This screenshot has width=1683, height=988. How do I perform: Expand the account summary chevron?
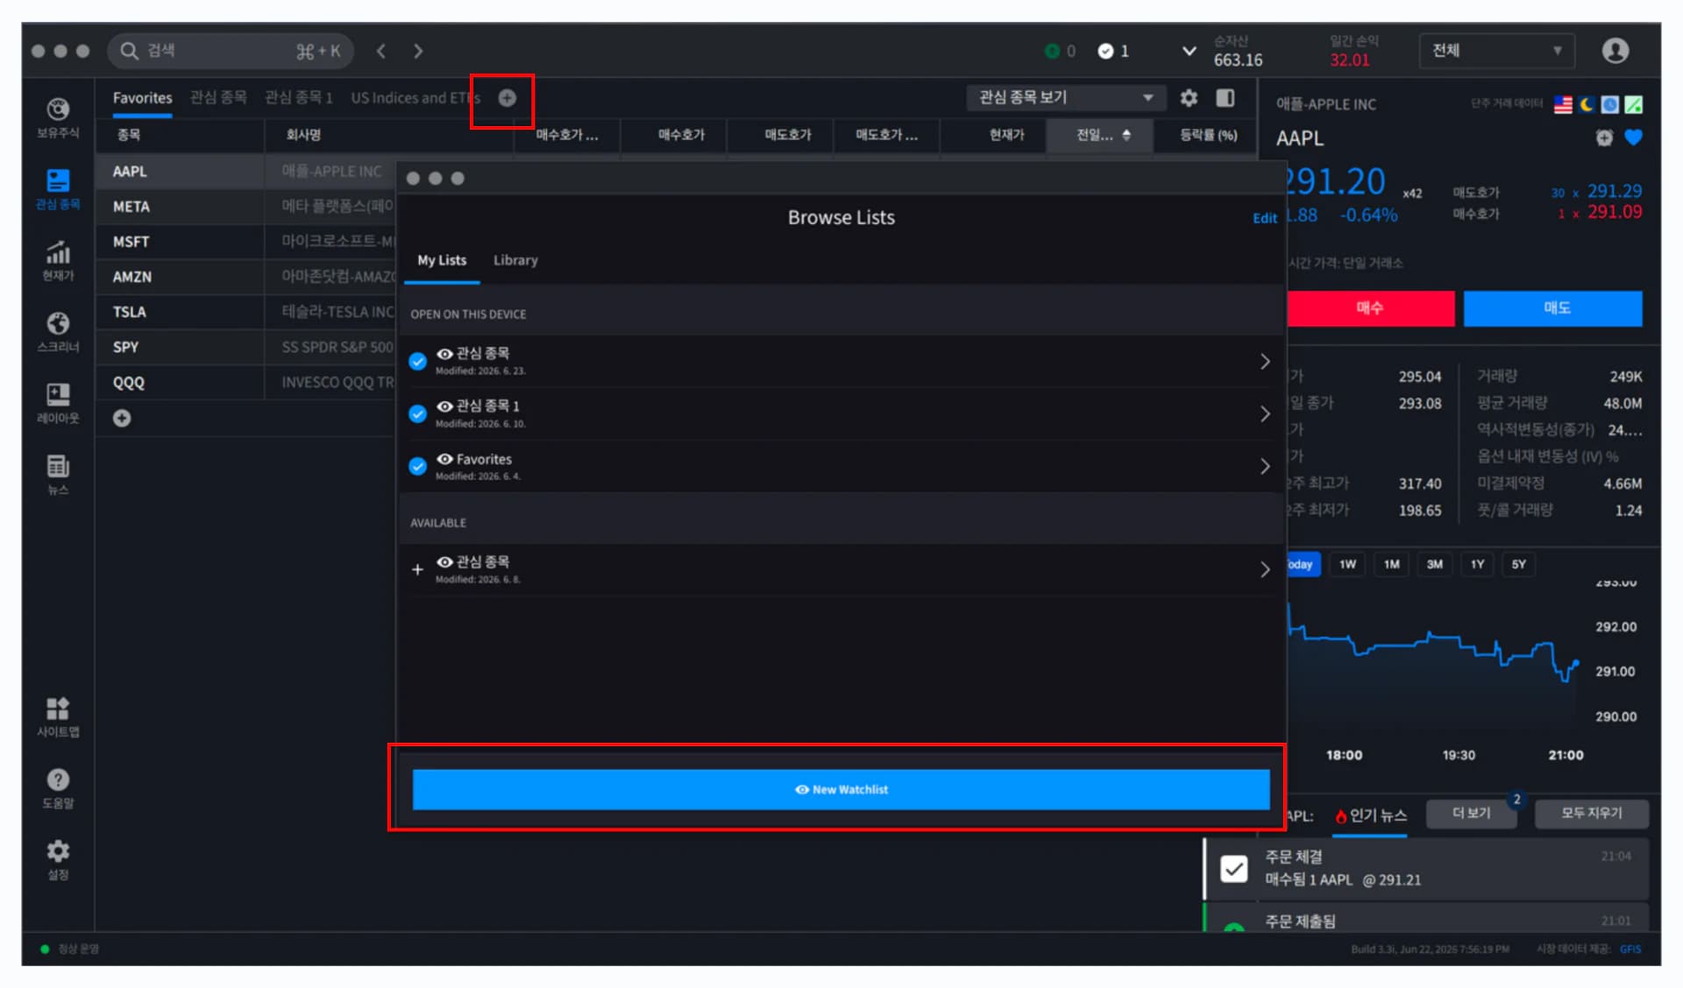pos(1189,51)
